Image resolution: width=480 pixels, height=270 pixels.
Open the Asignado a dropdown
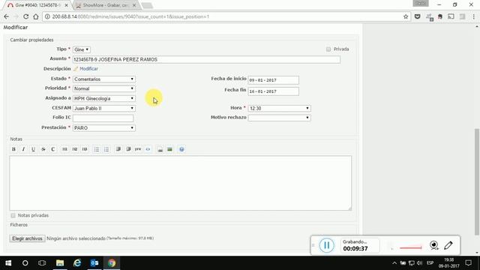click(104, 98)
